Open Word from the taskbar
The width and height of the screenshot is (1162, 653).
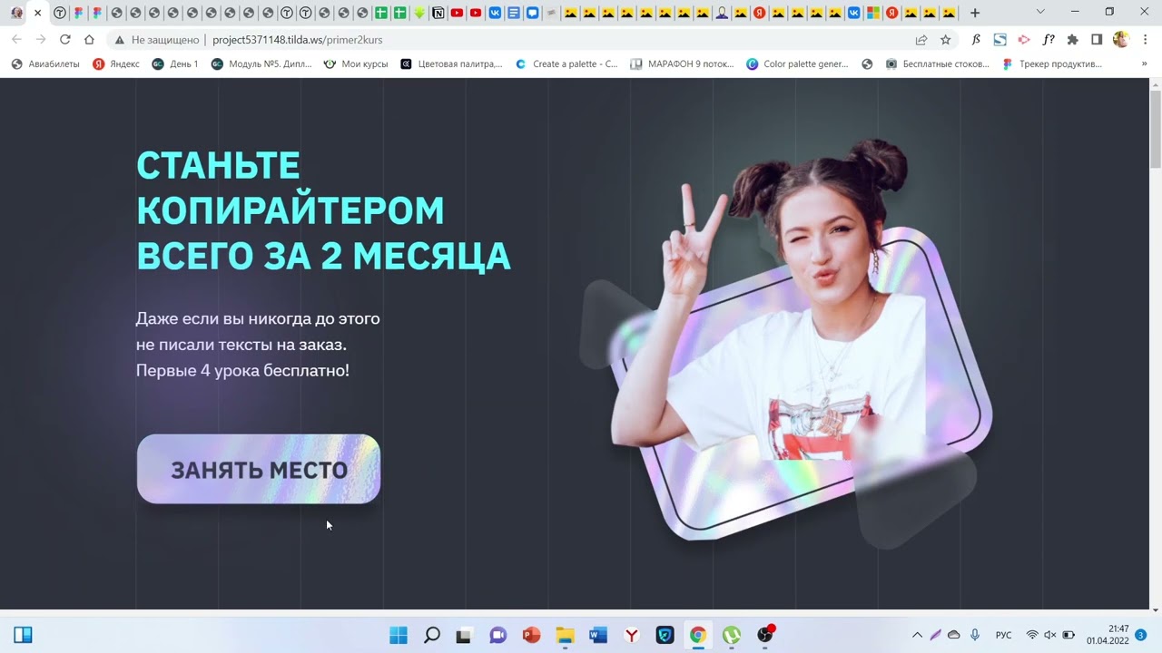point(597,635)
